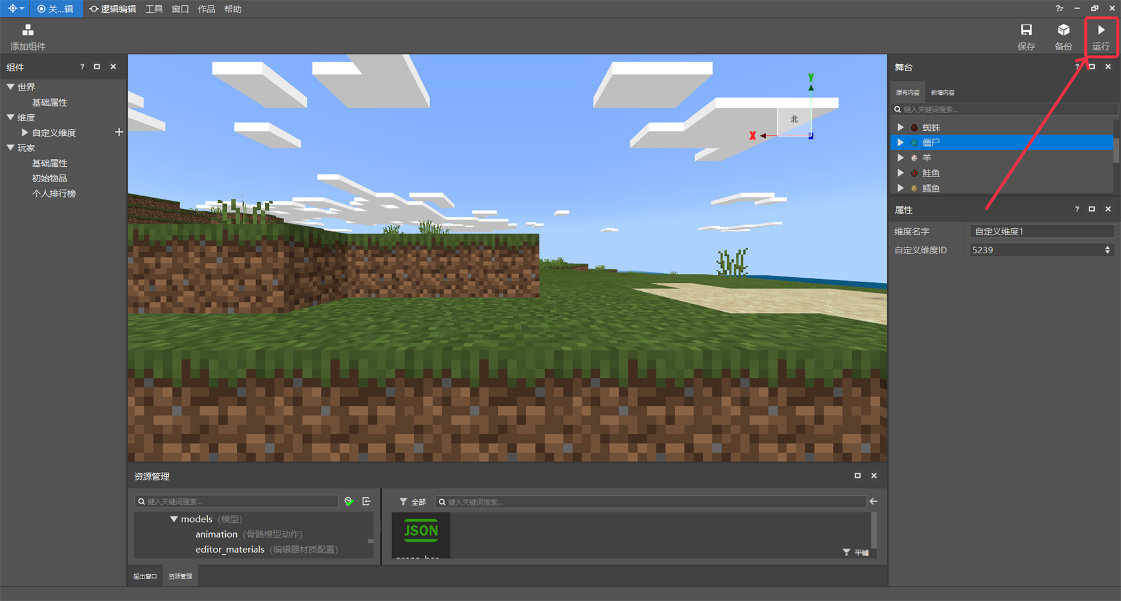Open the crosshair mode dropdown in the menu bar
Viewport: 1121px width, 601px height.
pos(15,9)
